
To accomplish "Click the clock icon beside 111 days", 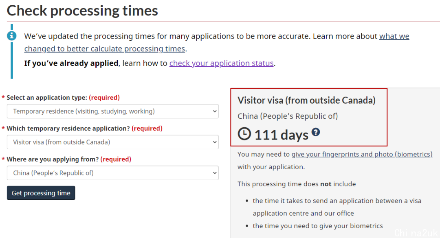I will coord(244,134).
